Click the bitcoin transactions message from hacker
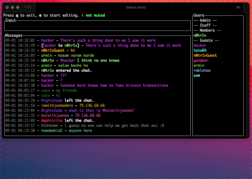Image resolution: width=252 pixels, height=179 pixels. click(114, 85)
